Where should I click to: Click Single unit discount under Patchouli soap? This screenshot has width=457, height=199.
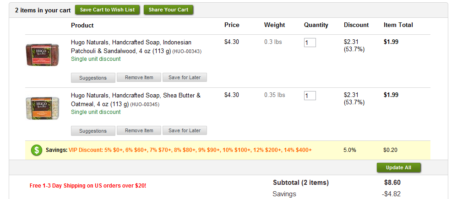(96, 59)
